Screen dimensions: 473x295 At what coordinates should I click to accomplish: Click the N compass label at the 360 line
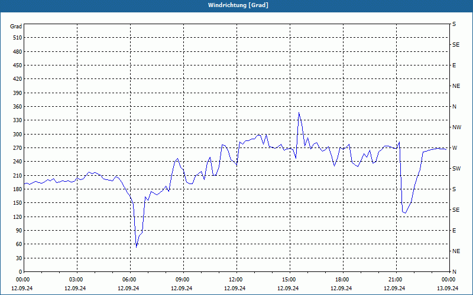click(454, 107)
